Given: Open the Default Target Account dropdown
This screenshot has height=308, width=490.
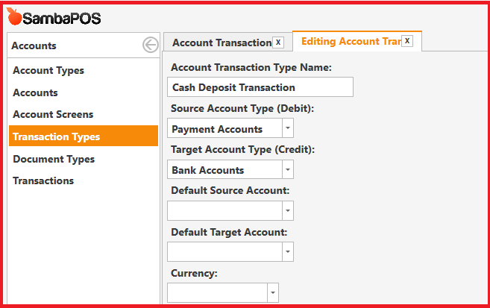Looking at the screenshot, I should coord(230,251).
